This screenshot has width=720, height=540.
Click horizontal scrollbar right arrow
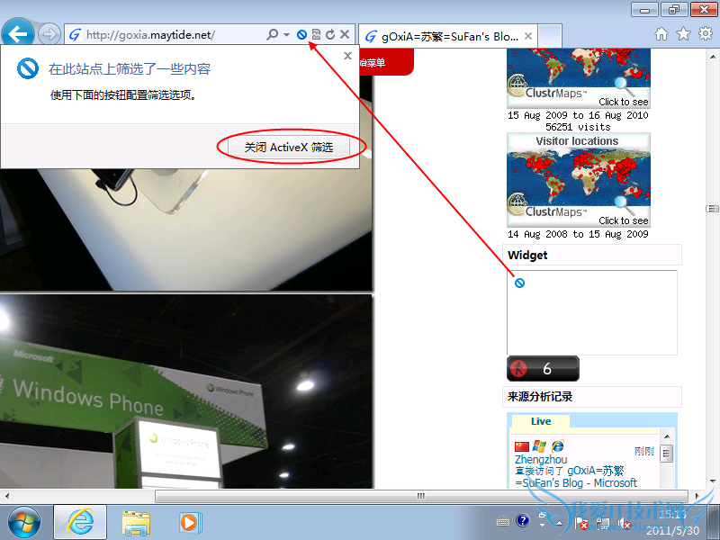(697, 496)
